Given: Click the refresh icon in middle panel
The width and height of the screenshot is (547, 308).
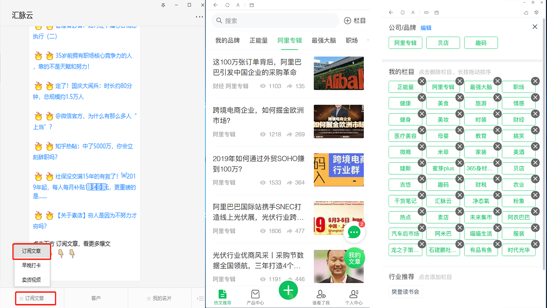Looking at the screenshot, I should click(x=227, y=5).
